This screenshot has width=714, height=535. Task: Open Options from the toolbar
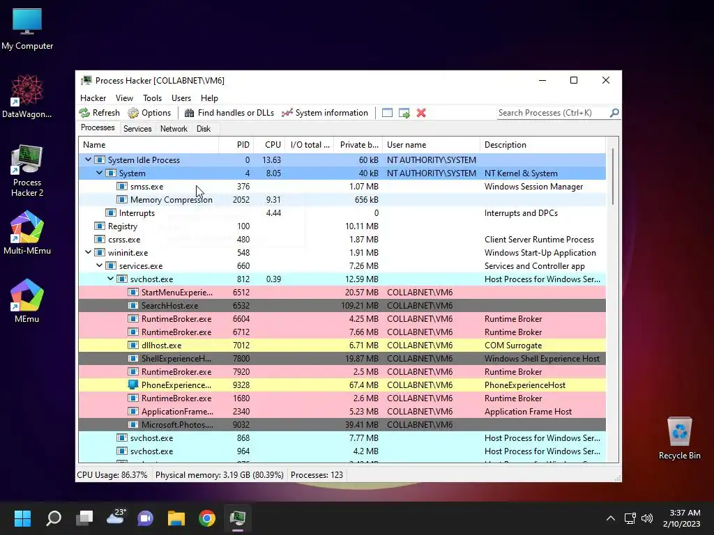pyautogui.click(x=149, y=113)
